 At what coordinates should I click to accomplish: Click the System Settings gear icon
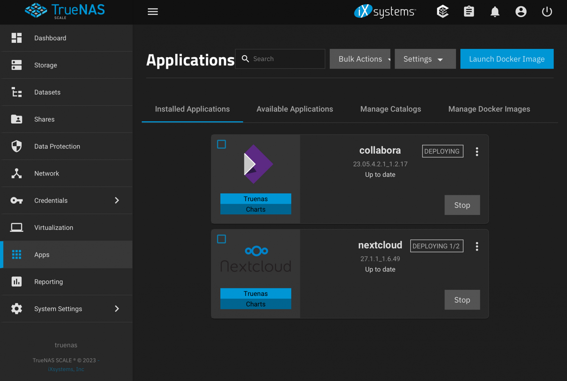(17, 309)
